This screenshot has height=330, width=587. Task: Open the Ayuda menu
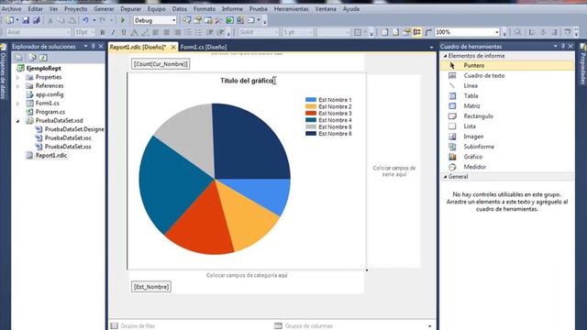pyautogui.click(x=351, y=8)
